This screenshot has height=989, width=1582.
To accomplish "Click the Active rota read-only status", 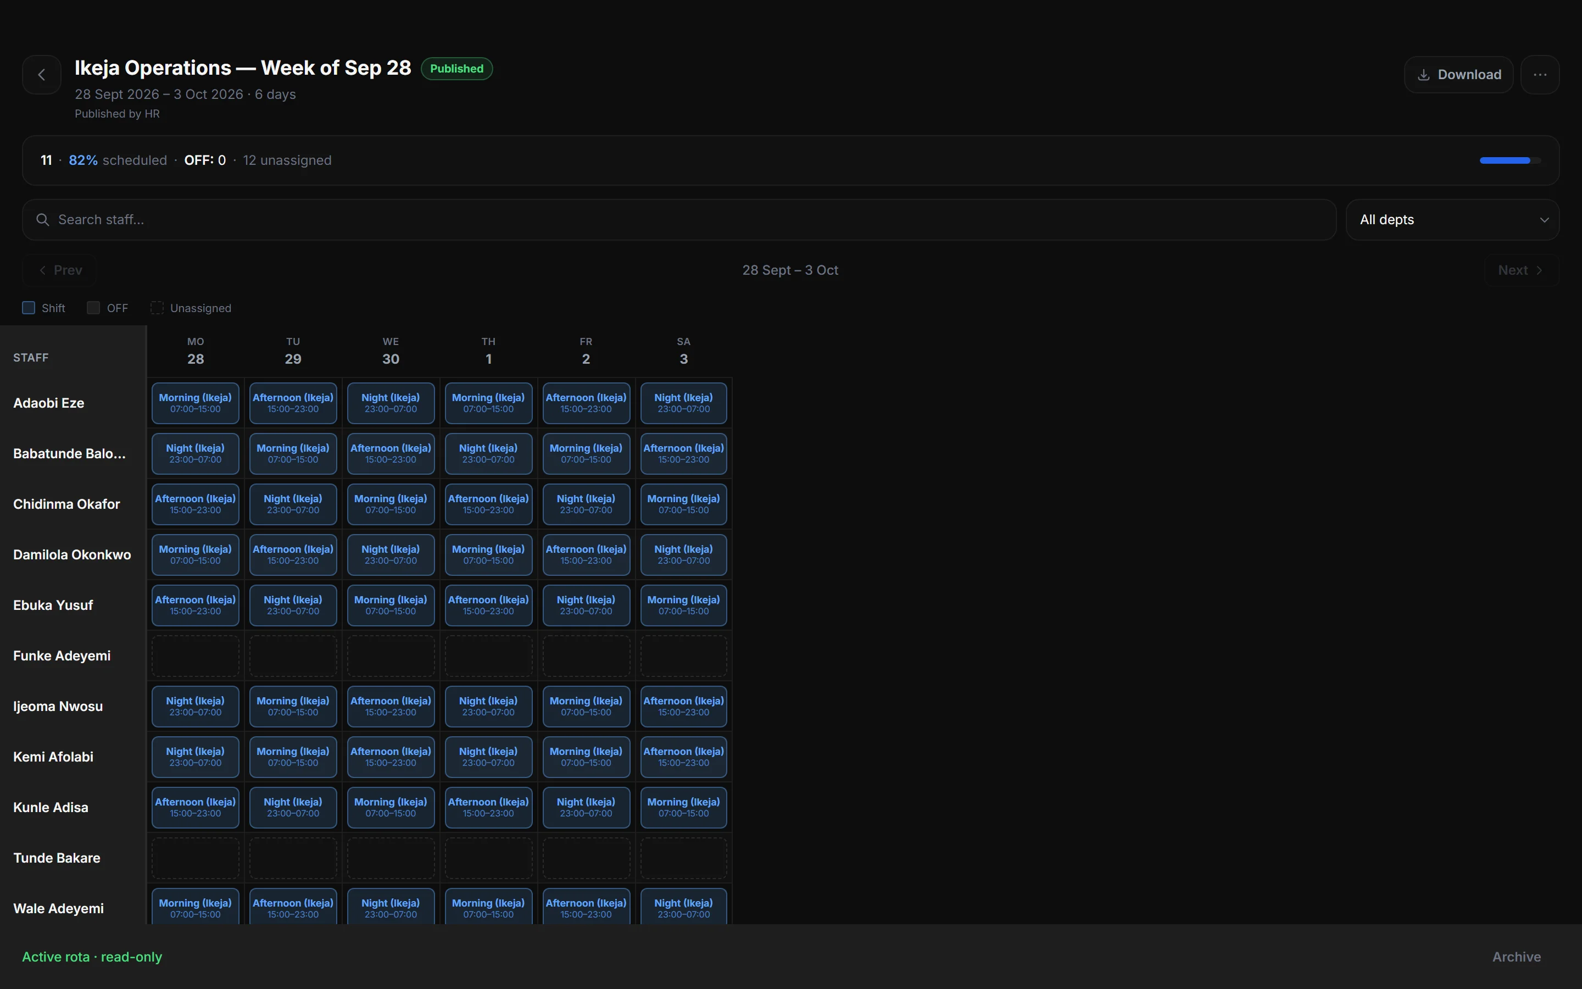I will tap(92, 957).
